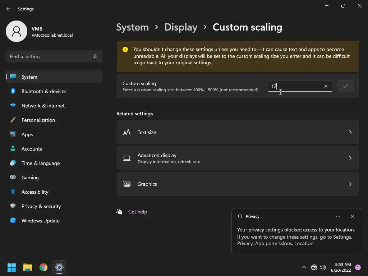Open Advanced display options
Image resolution: width=368 pixels, height=276 pixels.
[238, 158]
